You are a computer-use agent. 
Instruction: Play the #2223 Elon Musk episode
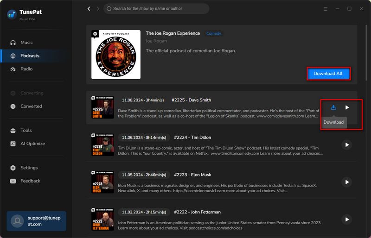pos(346,182)
